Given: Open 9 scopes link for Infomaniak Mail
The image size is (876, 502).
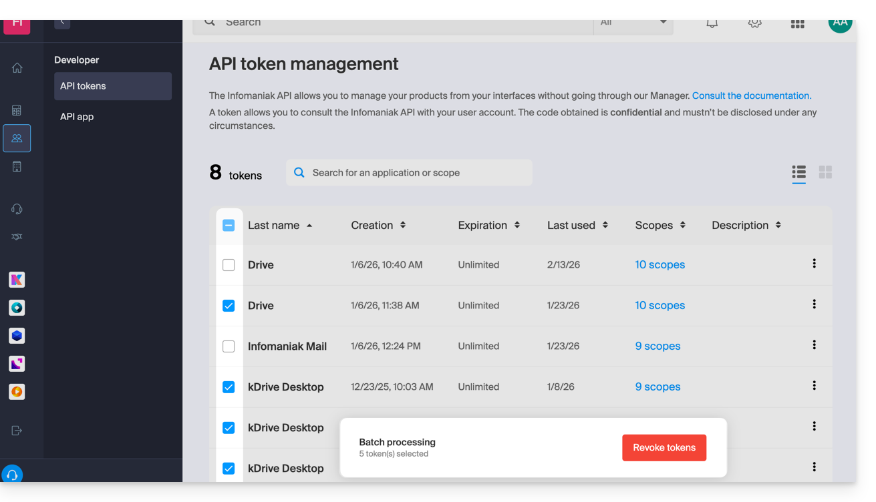Looking at the screenshot, I should pos(658,346).
